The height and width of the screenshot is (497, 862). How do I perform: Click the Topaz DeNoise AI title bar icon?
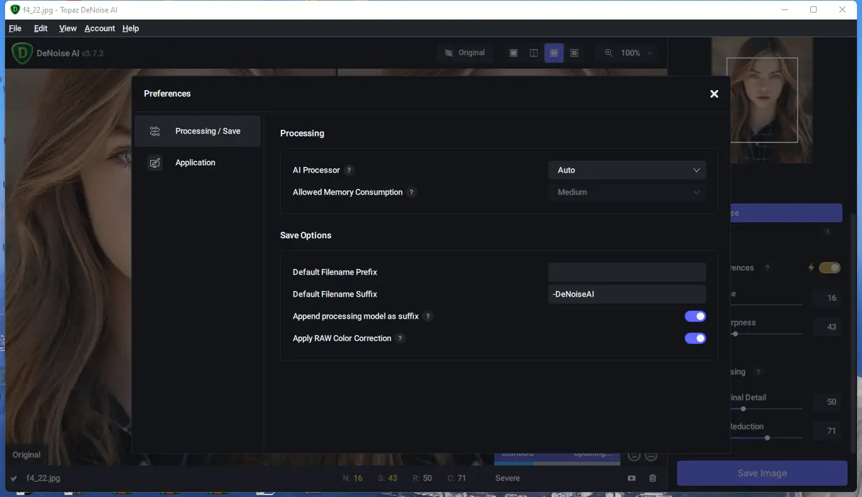[x=15, y=9]
